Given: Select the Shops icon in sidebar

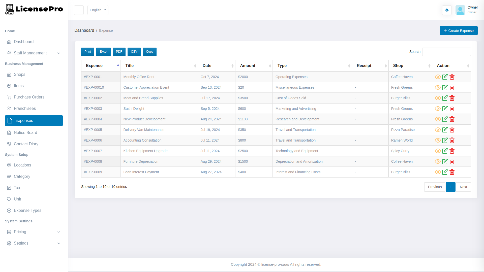Looking at the screenshot, I should (x=9, y=75).
